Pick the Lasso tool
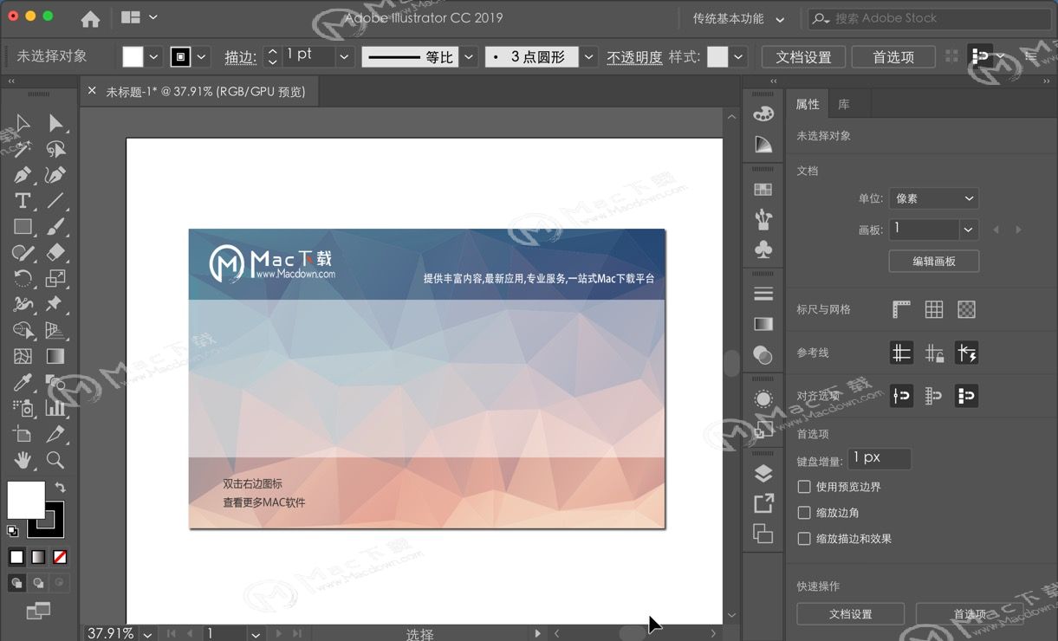The height and width of the screenshot is (641, 1058). click(x=55, y=149)
